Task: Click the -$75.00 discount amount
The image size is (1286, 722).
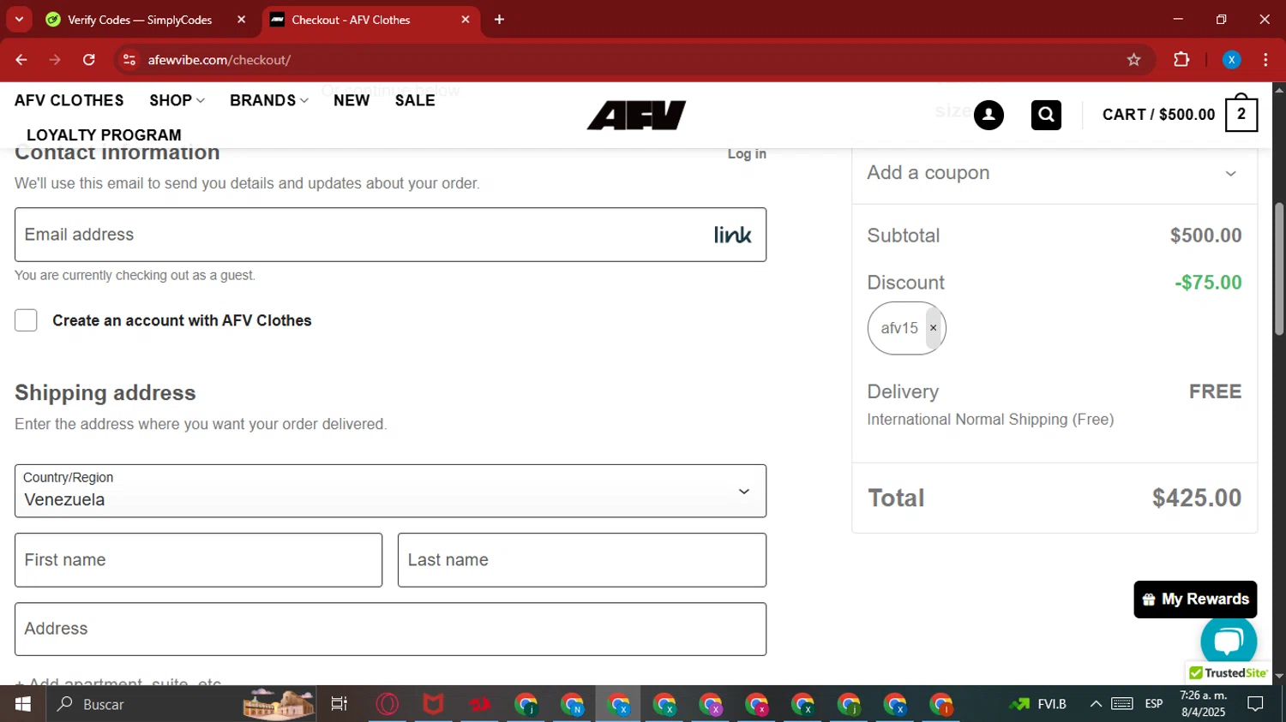Action: tap(1208, 283)
